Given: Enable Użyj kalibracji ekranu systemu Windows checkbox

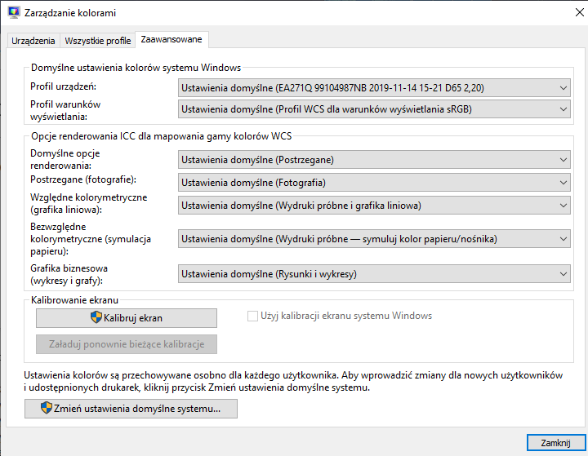Looking at the screenshot, I should (x=252, y=316).
